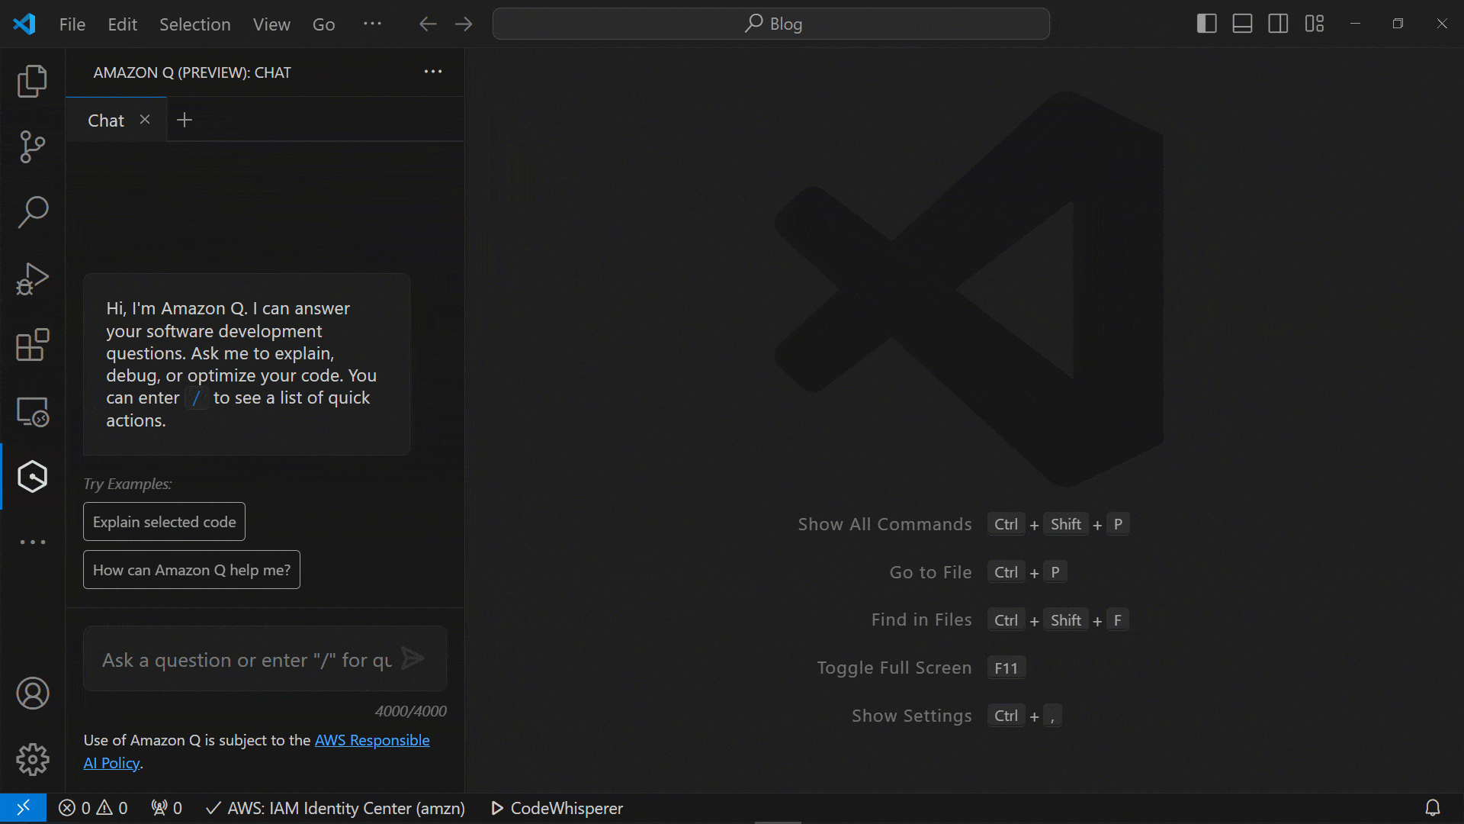1464x824 pixels.
Task: Open the AWS Responsible AI Policy link
Action: (x=372, y=739)
